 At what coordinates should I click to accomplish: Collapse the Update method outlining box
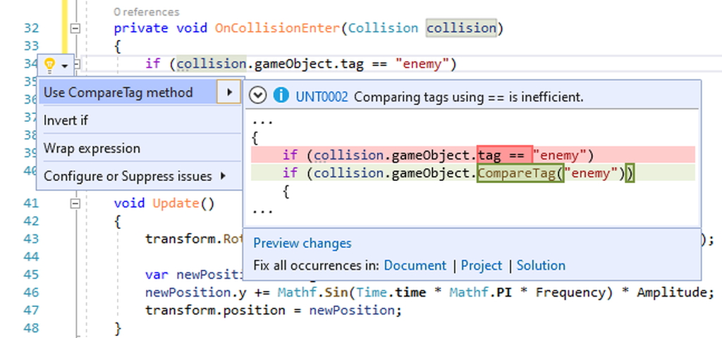tap(75, 204)
